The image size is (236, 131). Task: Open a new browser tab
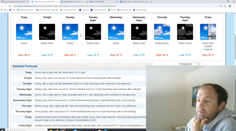tap(151, 2)
